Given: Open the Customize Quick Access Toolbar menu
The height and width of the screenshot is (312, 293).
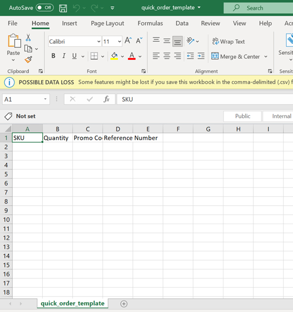Looking at the screenshot, I should point(112,8).
